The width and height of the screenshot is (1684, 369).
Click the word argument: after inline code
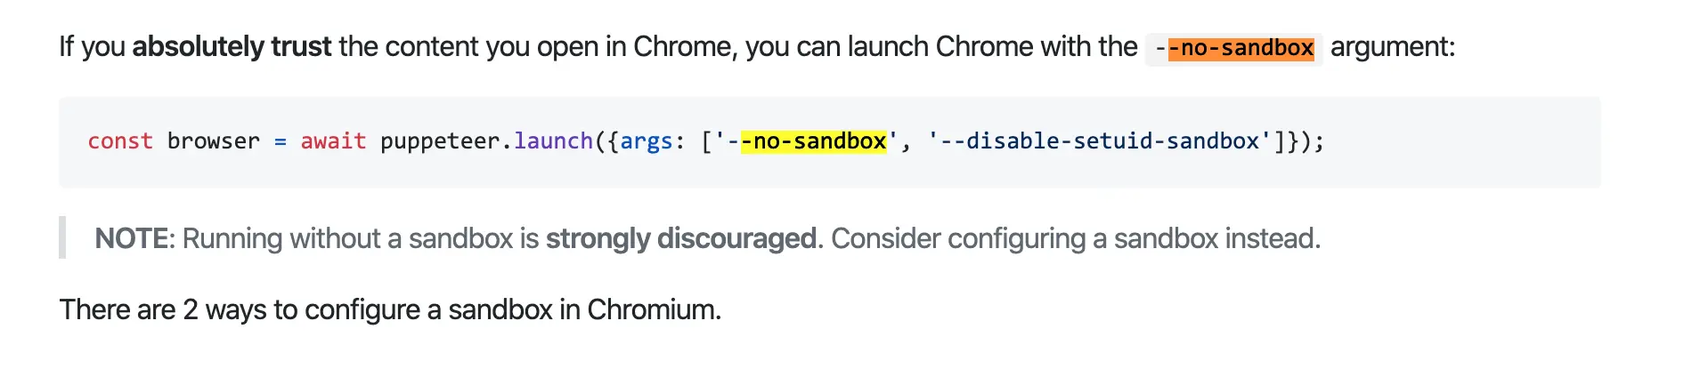point(1393,47)
